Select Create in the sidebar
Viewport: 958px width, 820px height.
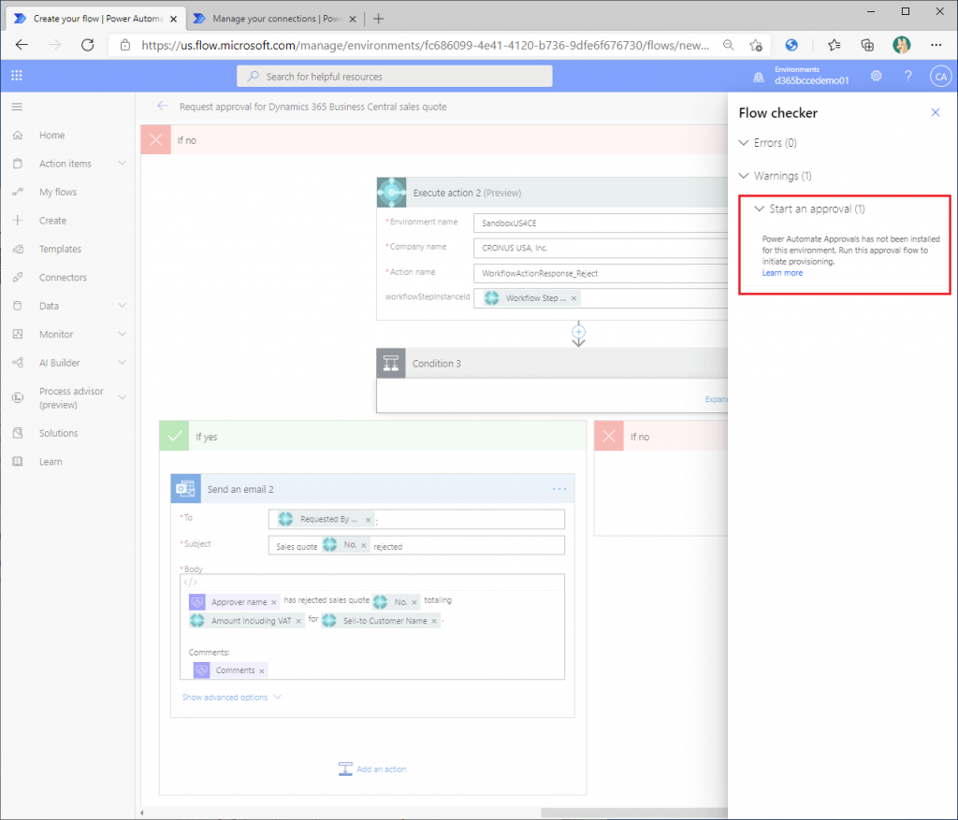point(52,221)
